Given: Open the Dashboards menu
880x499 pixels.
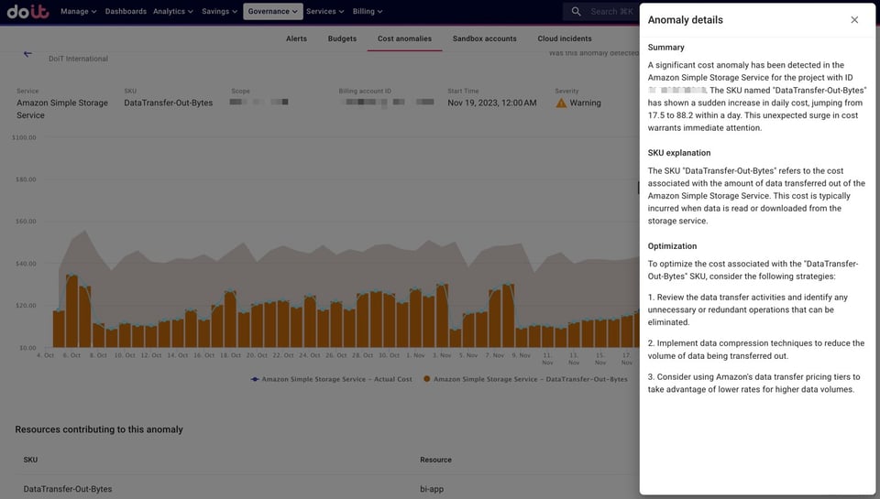Looking at the screenshot, I should click(x=126, y=11).
